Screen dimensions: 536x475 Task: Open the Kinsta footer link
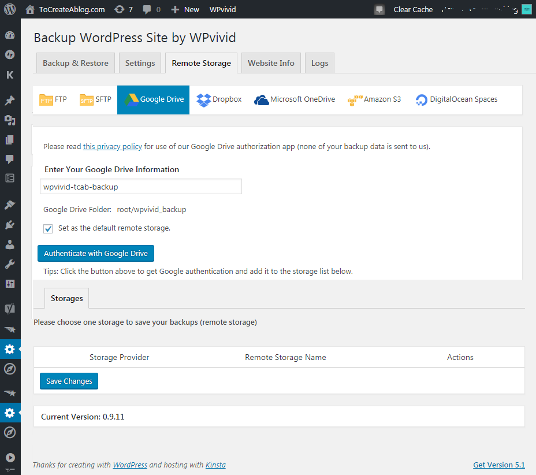[x=215, y=465]
